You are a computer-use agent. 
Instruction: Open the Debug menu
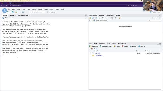click(45, 9)
